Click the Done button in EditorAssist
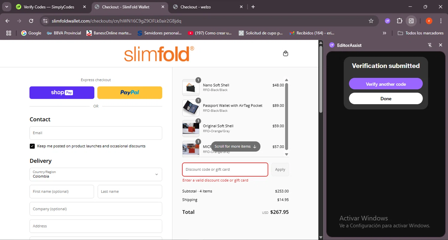448x240 pixels. [x=386, y=99]
